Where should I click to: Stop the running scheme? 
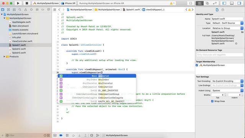pyautogui.click(x=27, y=3)
